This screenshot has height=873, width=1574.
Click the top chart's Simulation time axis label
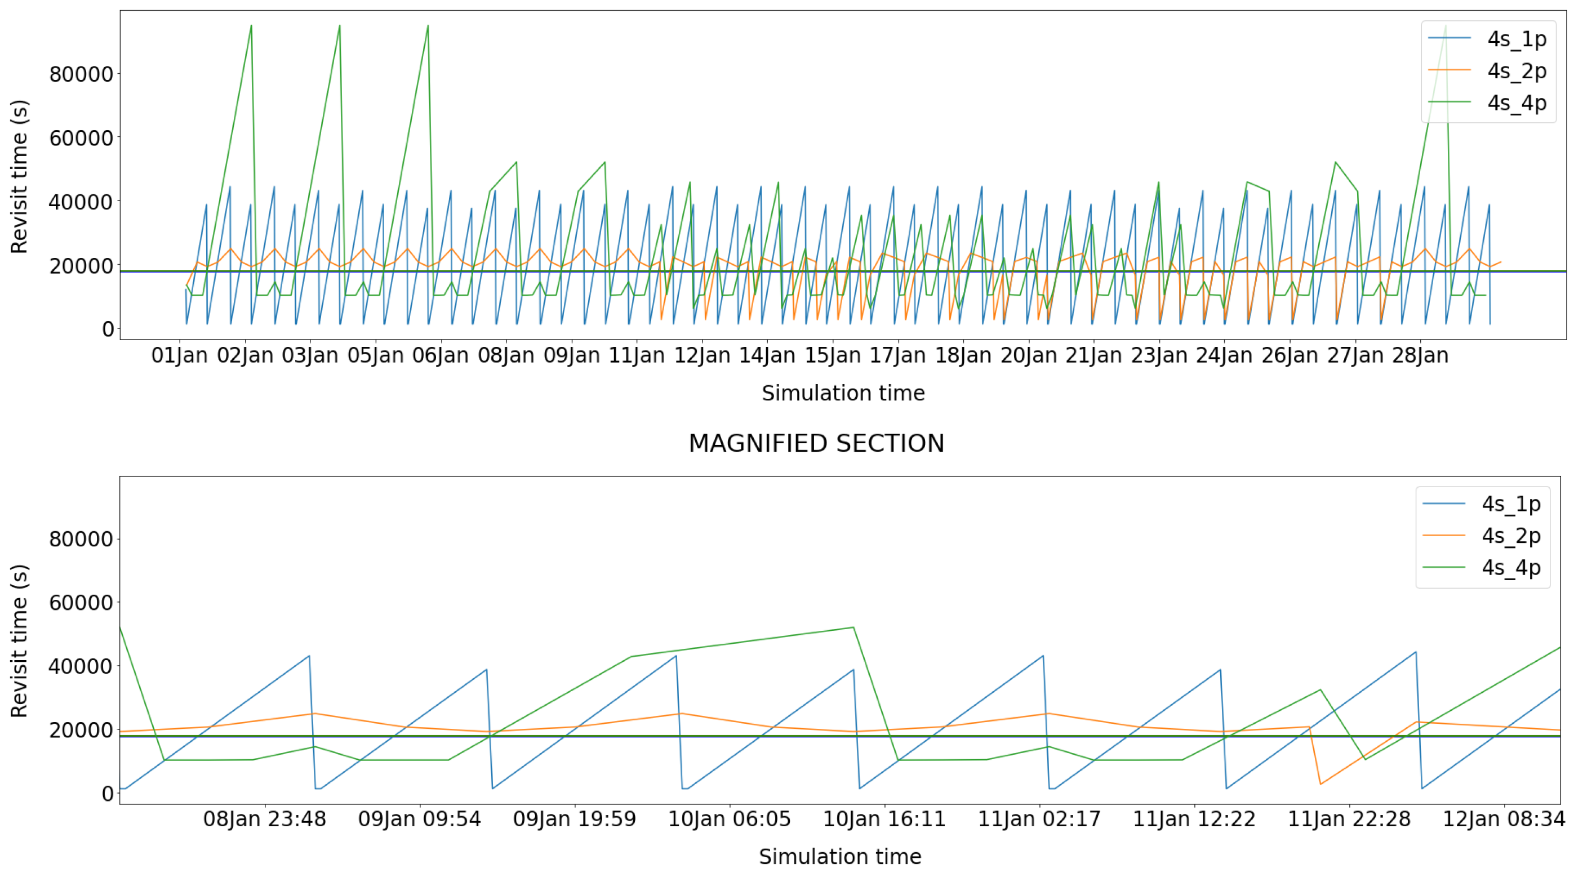pos(843,393)
